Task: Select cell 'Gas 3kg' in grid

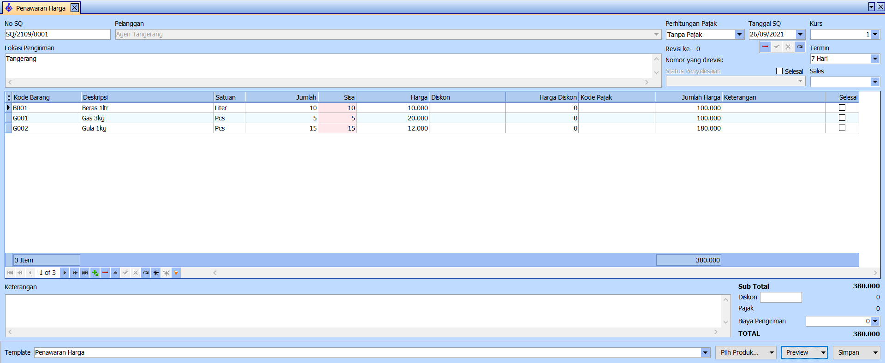Action: tap(147, 118)
